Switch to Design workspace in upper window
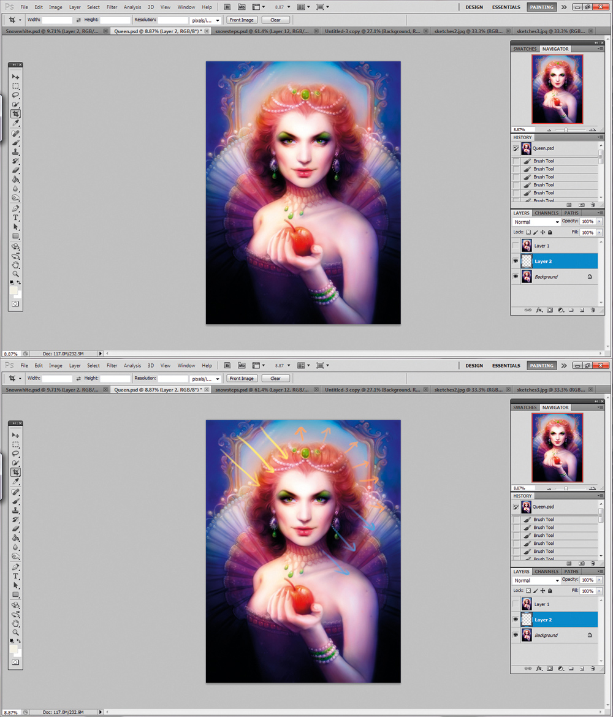This screenshot has height=717, width=613. pyautogui.click(x=474, y=7)
